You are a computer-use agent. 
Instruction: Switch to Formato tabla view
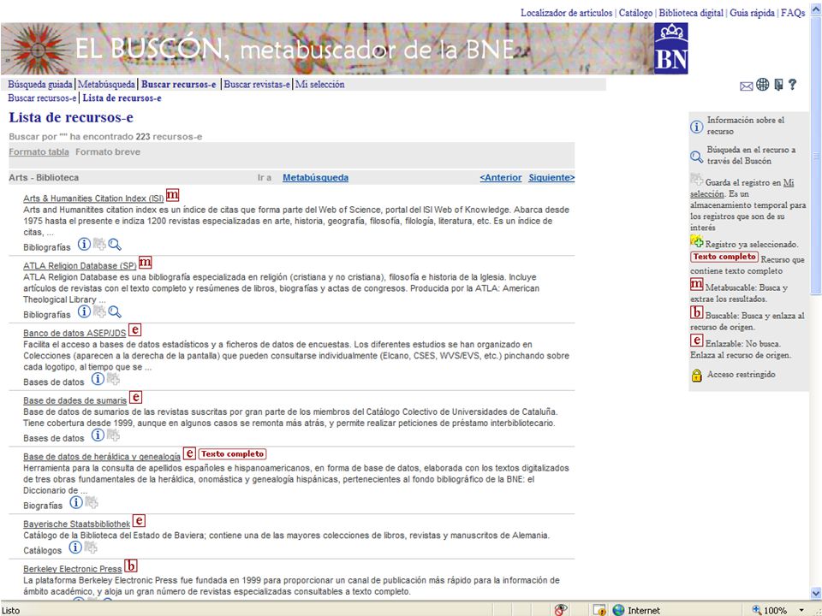pos(39,152)
